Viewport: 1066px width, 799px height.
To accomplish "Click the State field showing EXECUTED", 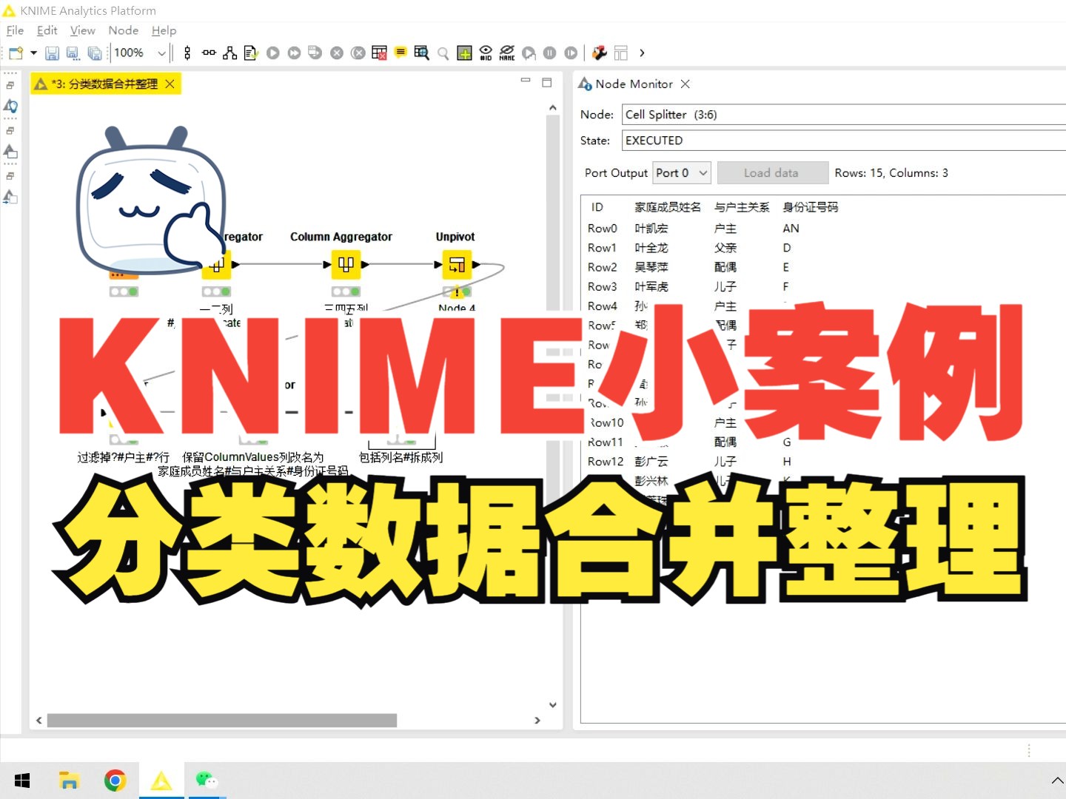I will (844, 140).
